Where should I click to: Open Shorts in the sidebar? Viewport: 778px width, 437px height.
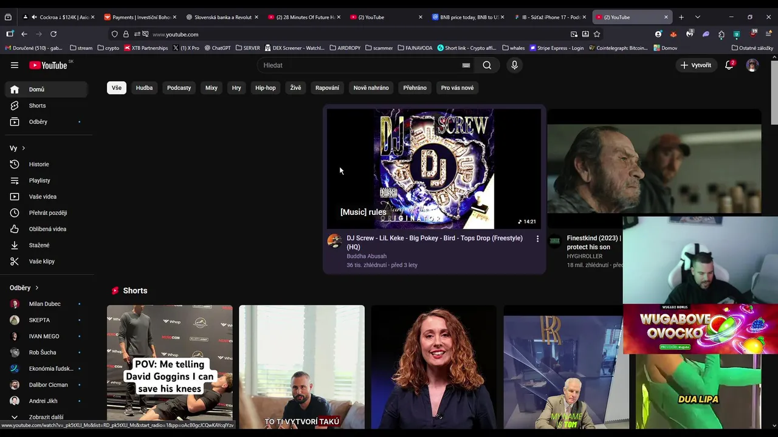point(47,106)
